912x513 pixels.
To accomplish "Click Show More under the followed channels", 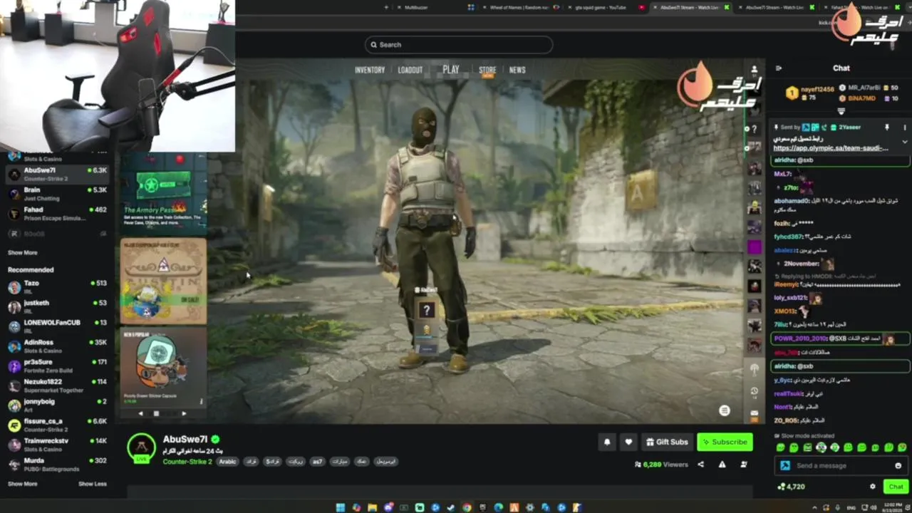I will pos(23,252).
